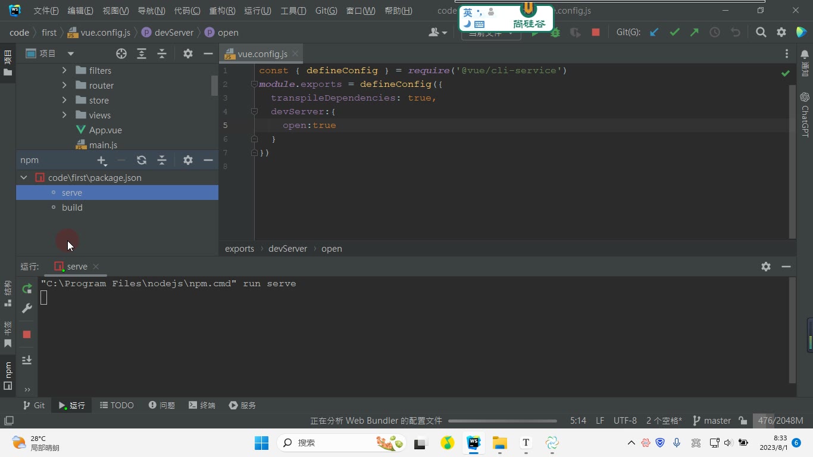Open the 项目 view dropdown
This screenshot has height=457, width=813.
point(70,54)
